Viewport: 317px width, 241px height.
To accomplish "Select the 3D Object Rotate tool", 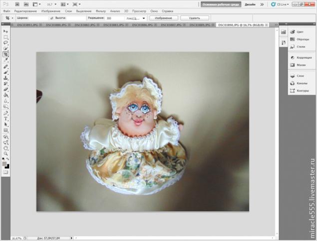I will 5,137.
